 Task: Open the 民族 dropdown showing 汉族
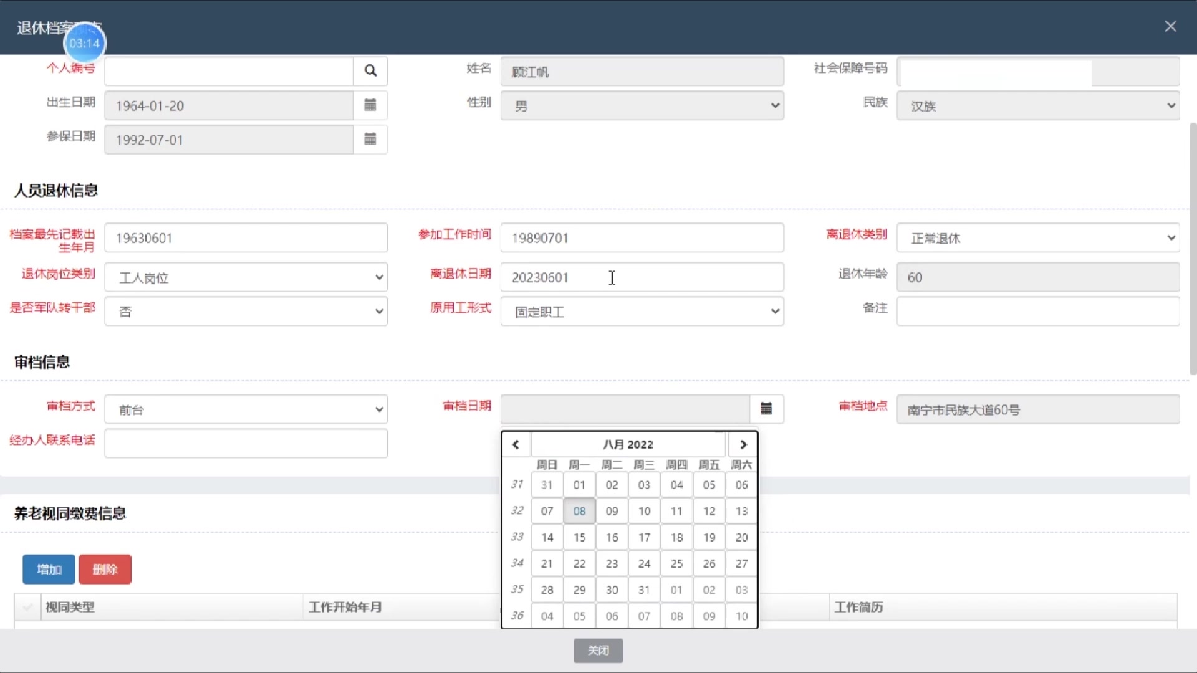tap(1038, 105)
